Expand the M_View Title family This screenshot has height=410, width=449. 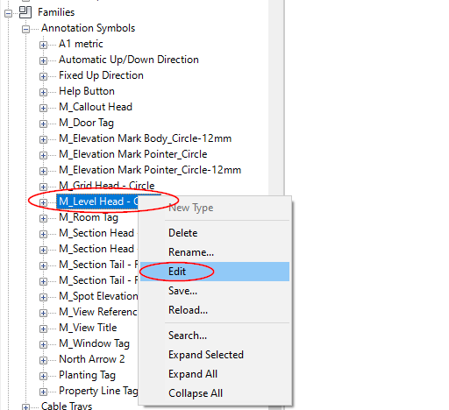(43, 329)
